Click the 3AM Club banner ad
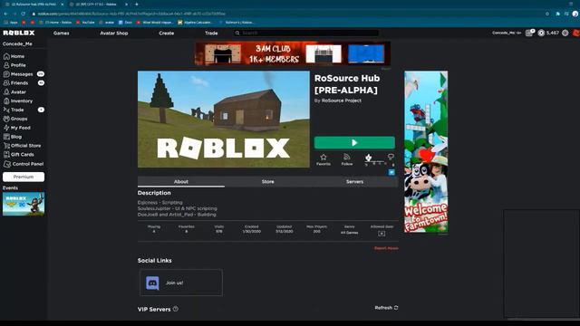The width and height of the screenshot is (580, 326). [293, 53]
